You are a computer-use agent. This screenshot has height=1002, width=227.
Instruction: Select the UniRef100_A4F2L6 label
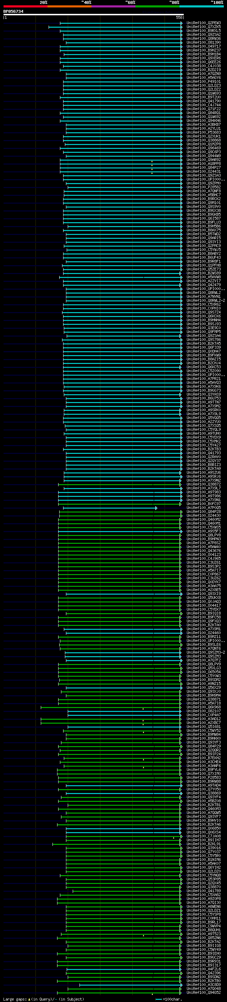tap(204, 969)
